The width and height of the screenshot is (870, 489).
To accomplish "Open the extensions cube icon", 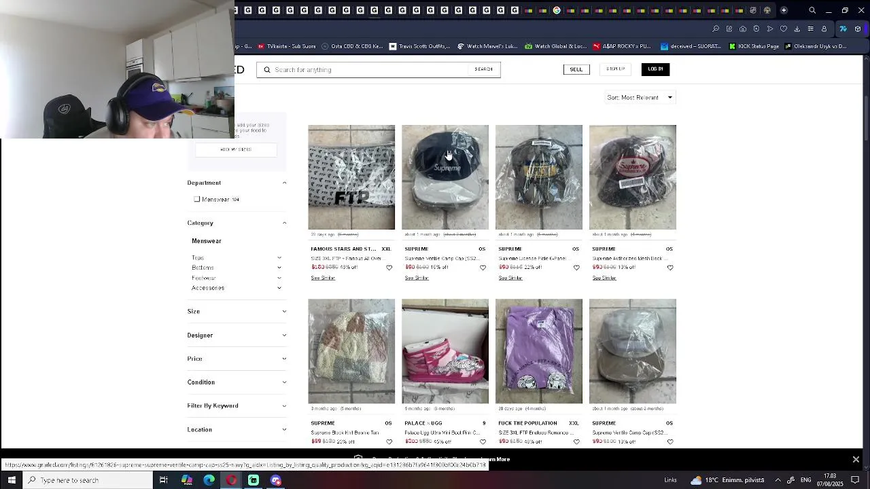I will click(858, 29).
